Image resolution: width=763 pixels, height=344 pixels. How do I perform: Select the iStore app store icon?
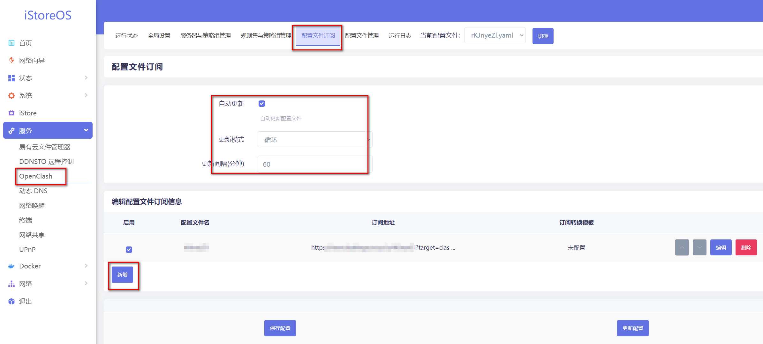click(x=11, y=113)
